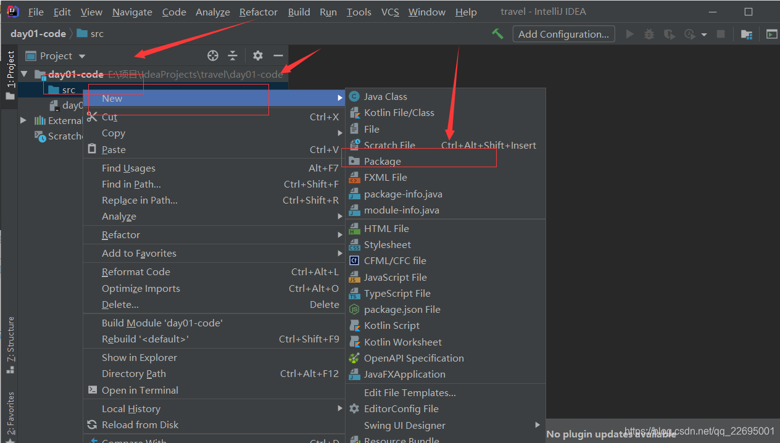Click the TypeScript File icon
This screenshot has height=443, width=780.
354,294
